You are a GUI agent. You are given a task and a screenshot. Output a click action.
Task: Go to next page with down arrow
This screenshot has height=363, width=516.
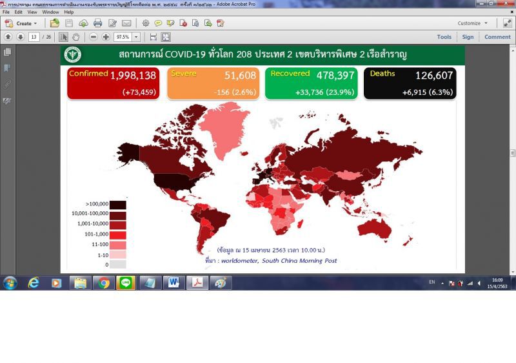pyautogui.click(x=21, y=37)
